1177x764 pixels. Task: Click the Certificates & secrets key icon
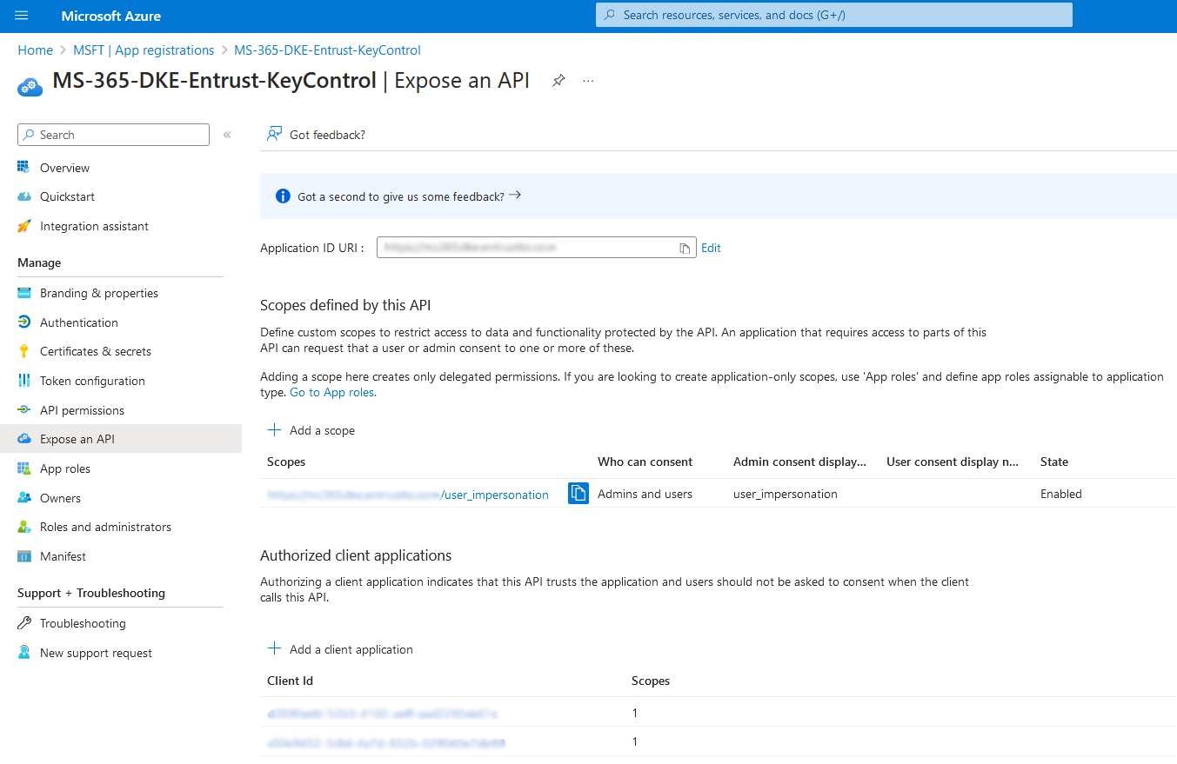(24, 351)
